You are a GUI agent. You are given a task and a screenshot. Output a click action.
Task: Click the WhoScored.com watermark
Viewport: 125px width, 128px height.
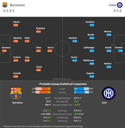tap(62, 79)
